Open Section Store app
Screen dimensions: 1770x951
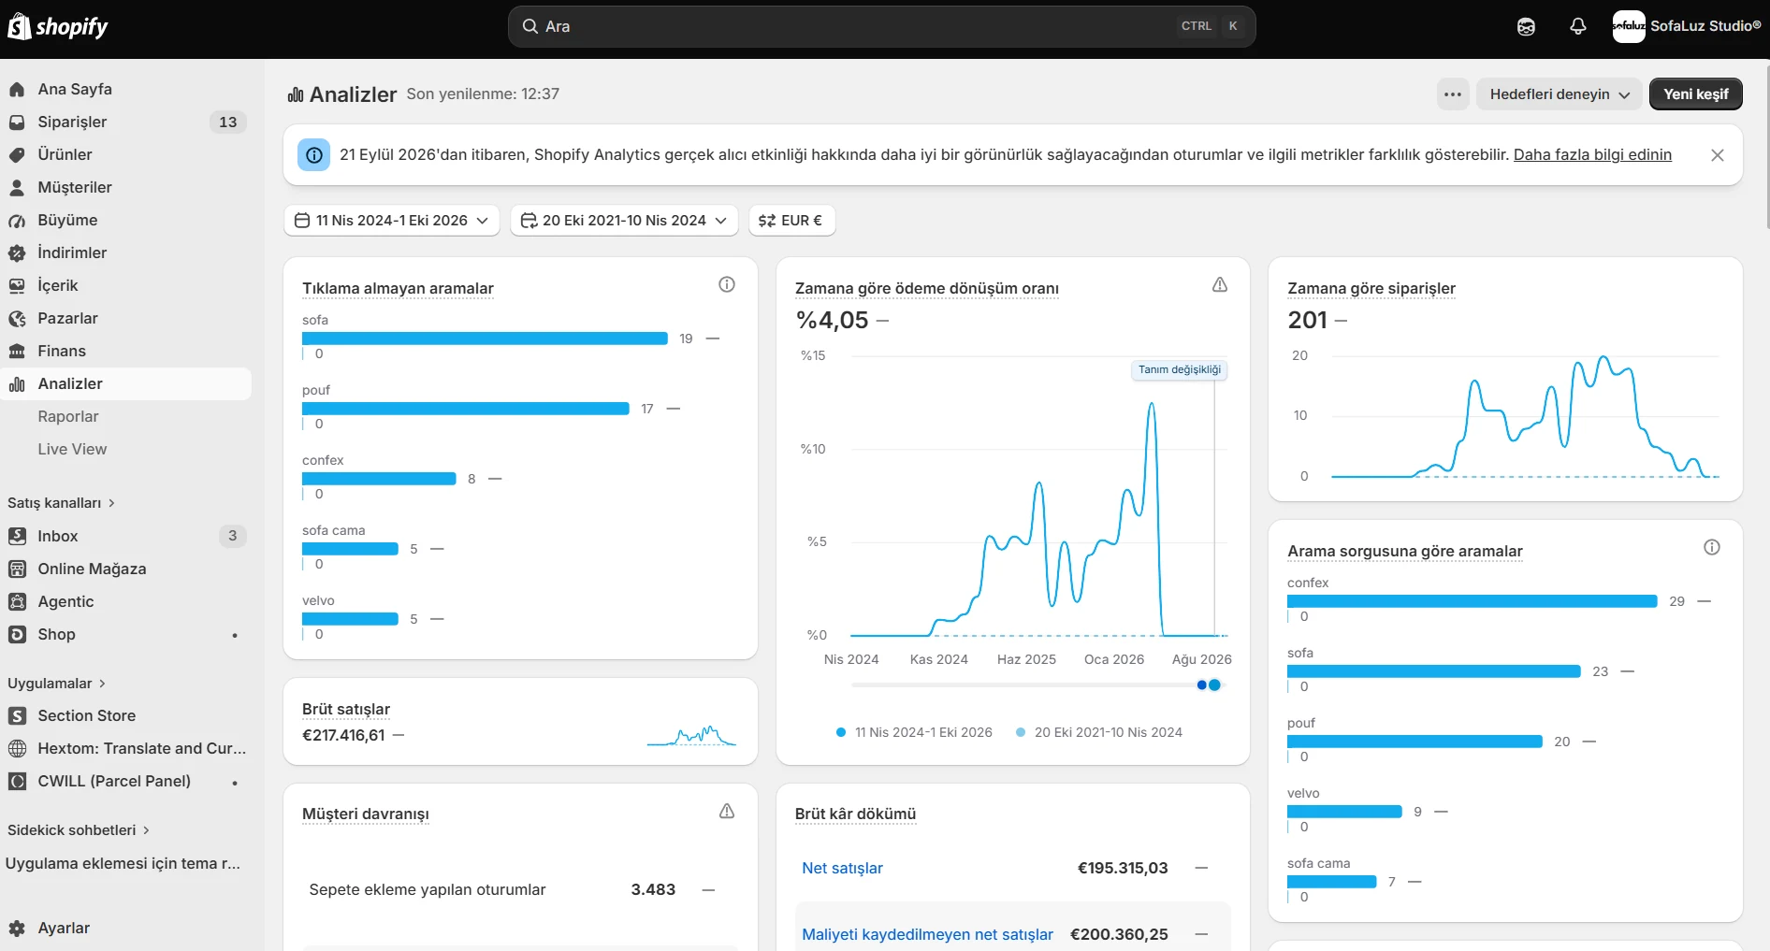pyautogui.click(x=126, y=715)
